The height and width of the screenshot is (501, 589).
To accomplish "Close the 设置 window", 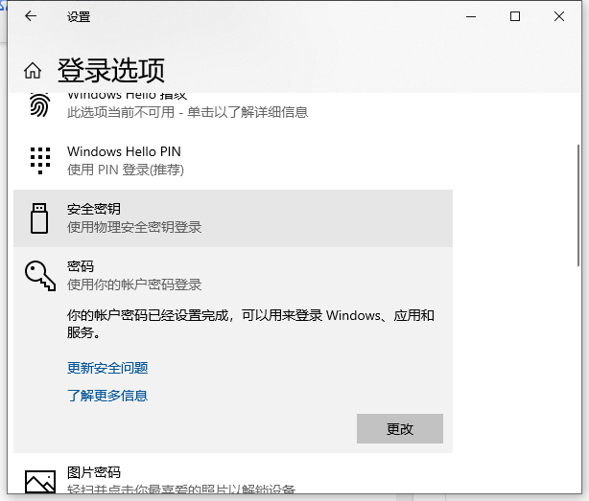I will pos(559,16).
